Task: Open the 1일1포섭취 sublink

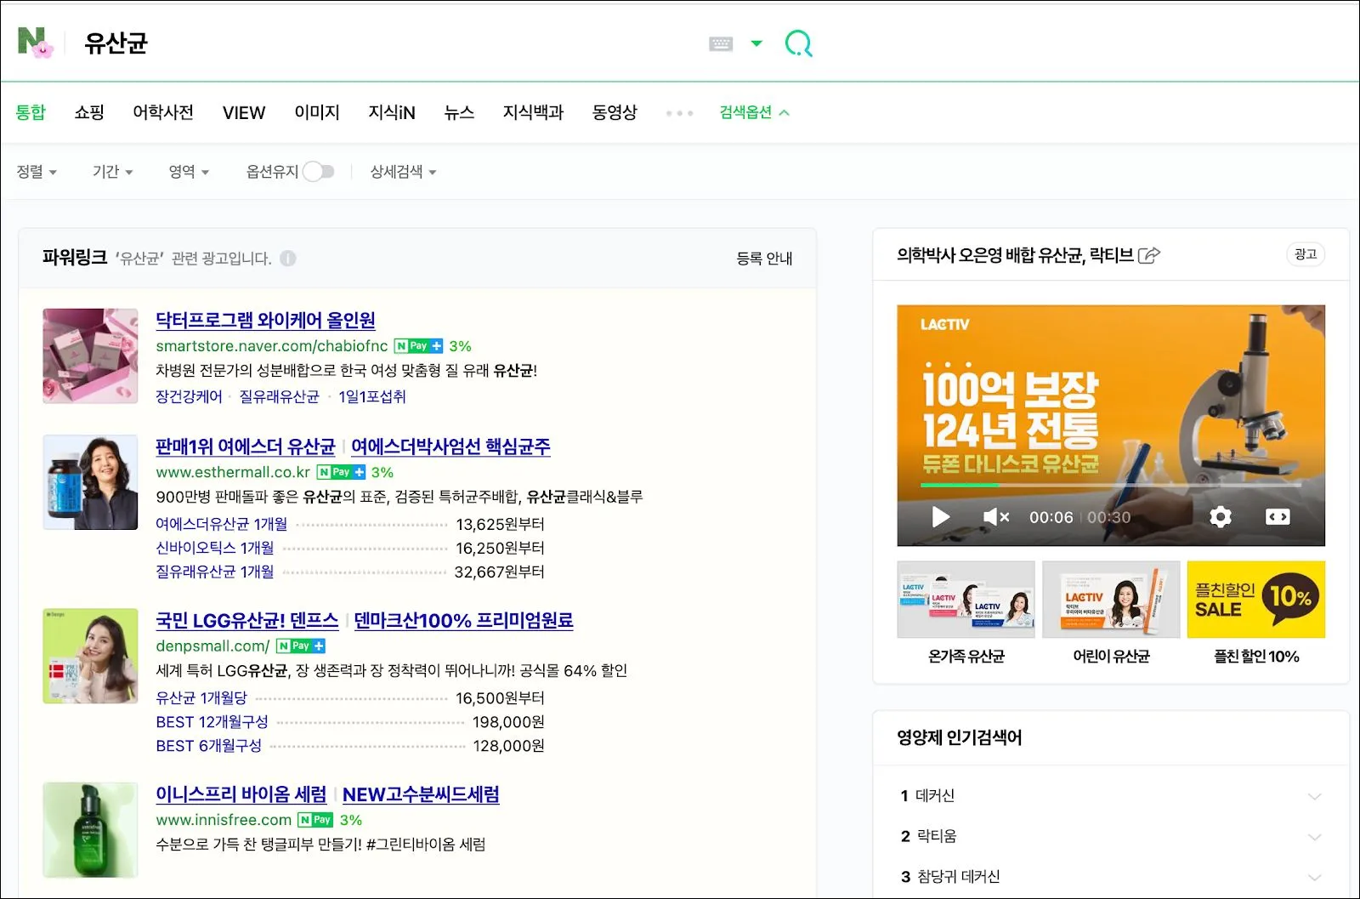Action: (372, 396)
